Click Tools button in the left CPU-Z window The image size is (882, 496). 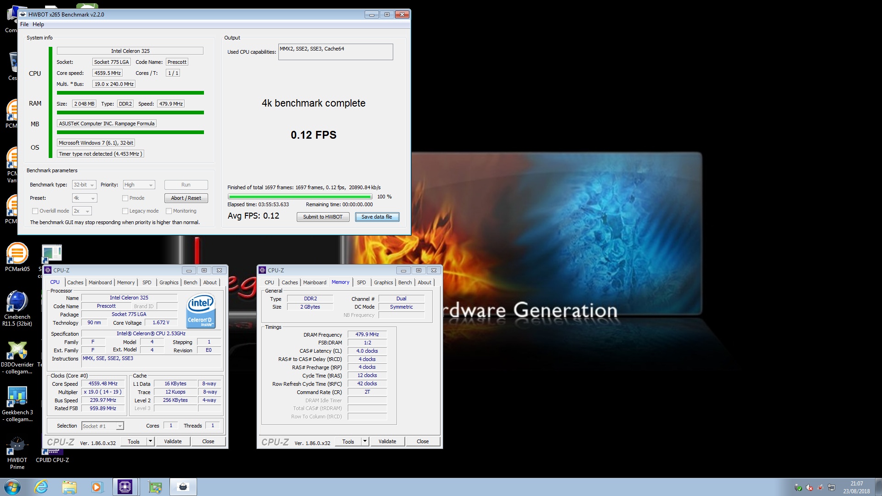(134, 441)
